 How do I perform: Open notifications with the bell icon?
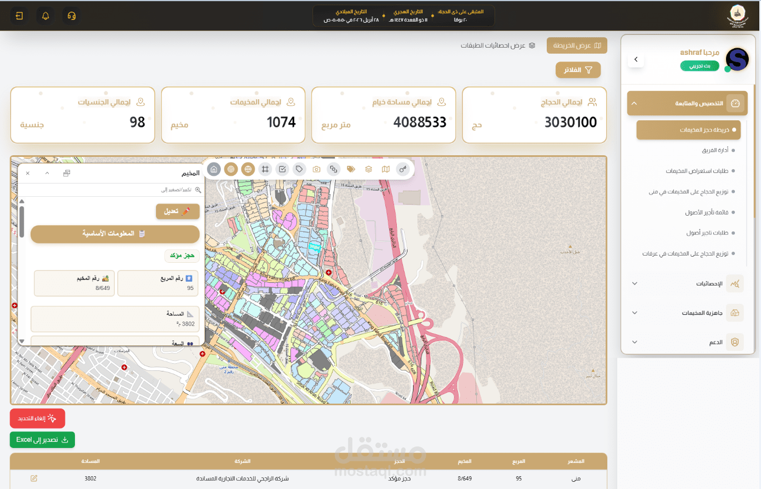coord(46,16)
